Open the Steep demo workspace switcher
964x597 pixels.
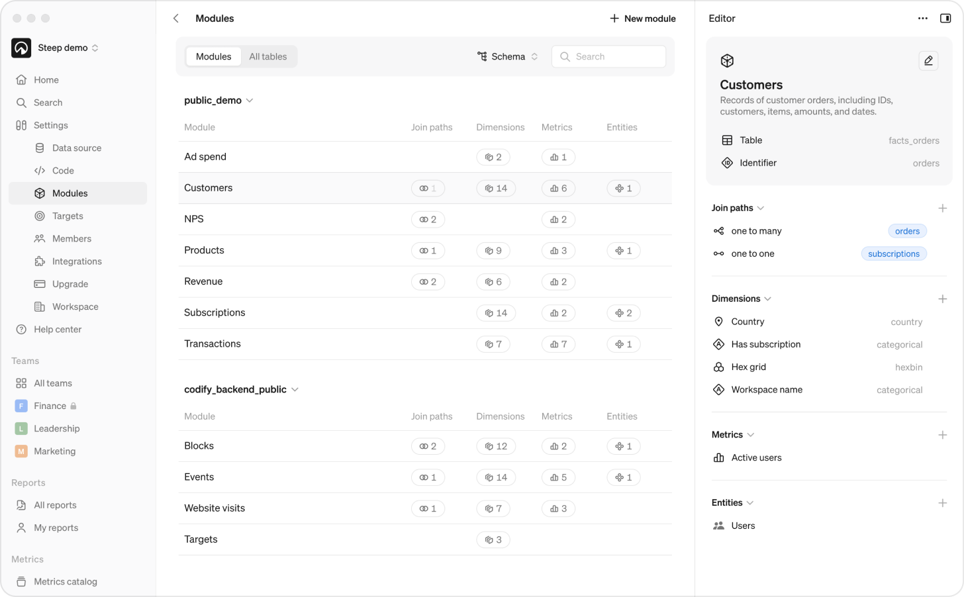pyautogui.click(x=62, y=48)
